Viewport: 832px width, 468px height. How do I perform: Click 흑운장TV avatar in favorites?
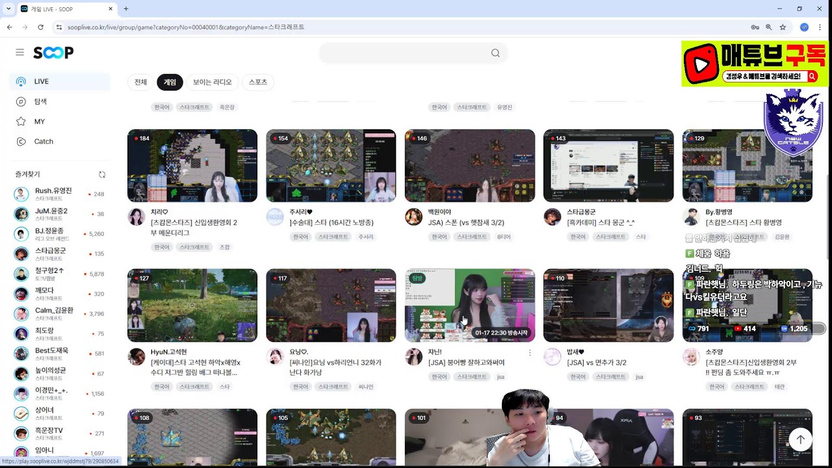pyautogui.click(x=21, y=434)
